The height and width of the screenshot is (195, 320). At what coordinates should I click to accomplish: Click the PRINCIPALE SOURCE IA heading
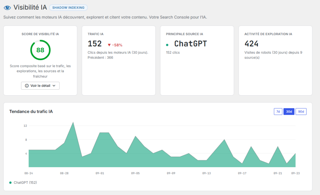(184, 34)
